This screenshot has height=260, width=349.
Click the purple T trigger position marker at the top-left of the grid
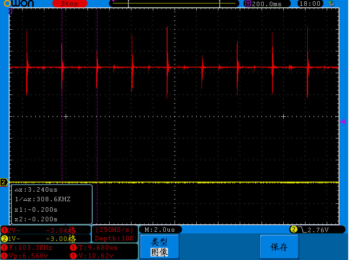tap(10, 11)
